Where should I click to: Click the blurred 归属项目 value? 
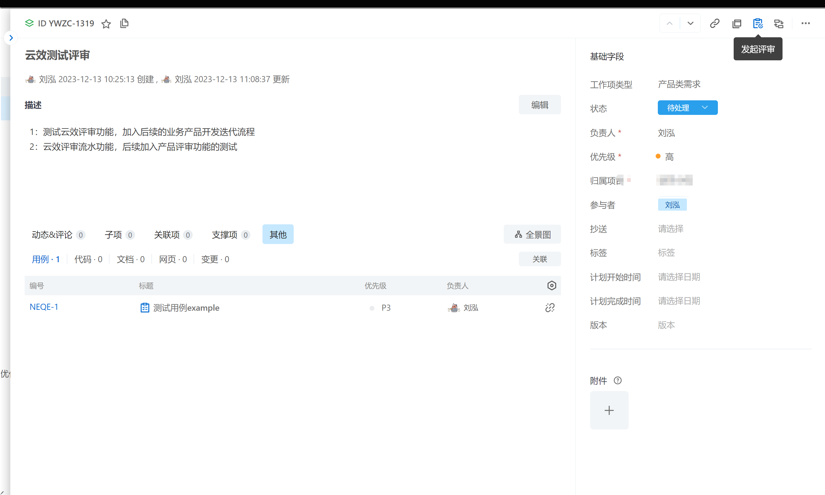[674, 180]
